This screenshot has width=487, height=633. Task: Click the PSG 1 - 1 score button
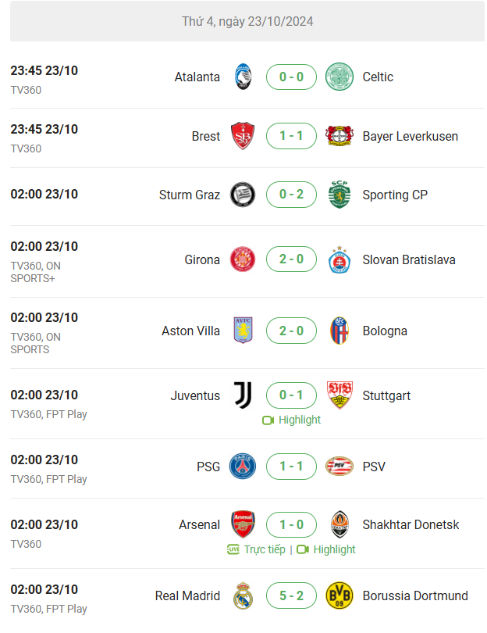291,467
